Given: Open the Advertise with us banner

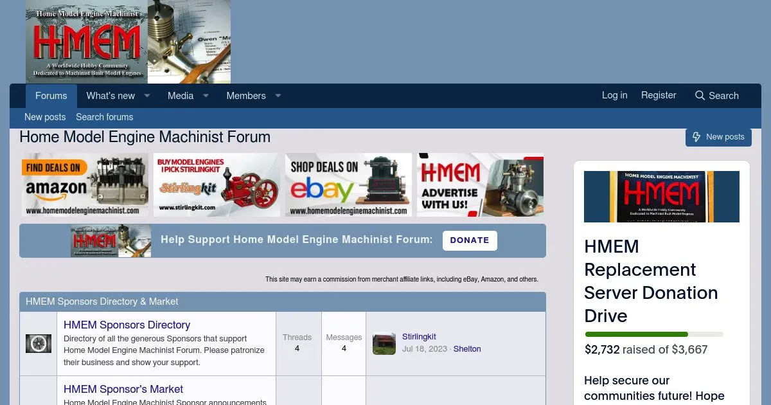Looking at the screenshot, I should (x=480, y=184).
